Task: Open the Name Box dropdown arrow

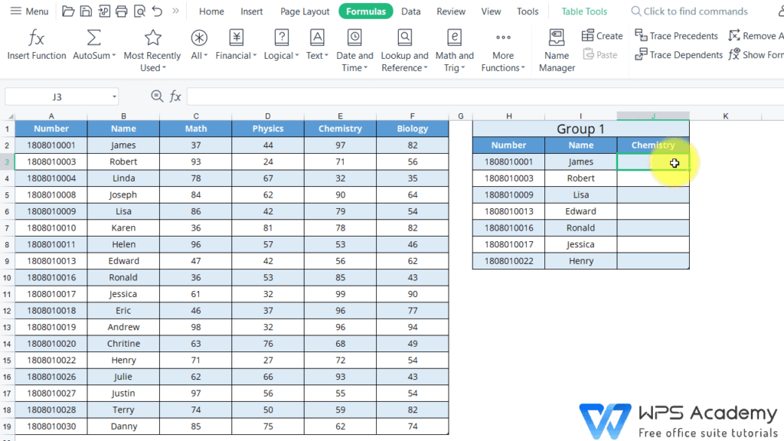Action: pos(114,96)
